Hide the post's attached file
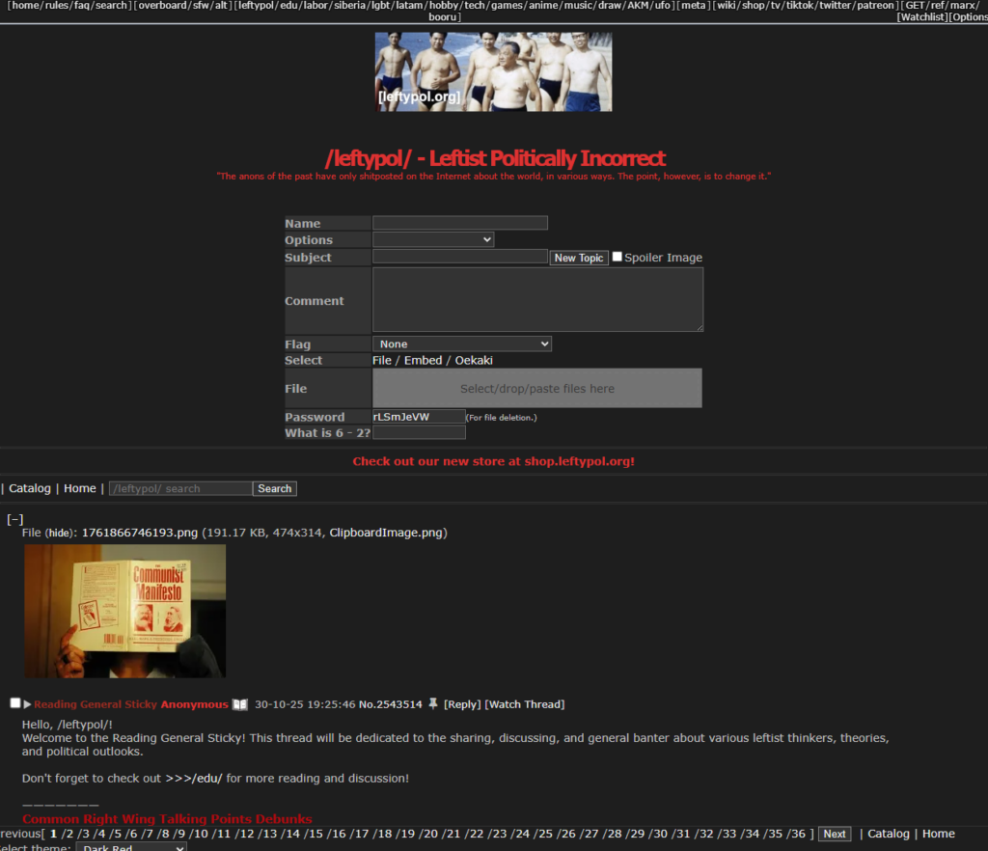The image size is (988, 851). pos(61,533)
